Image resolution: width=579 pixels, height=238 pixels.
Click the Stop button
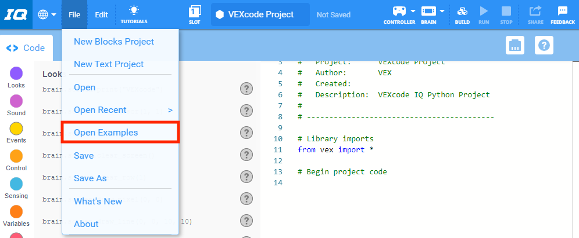tap(506, 14)
